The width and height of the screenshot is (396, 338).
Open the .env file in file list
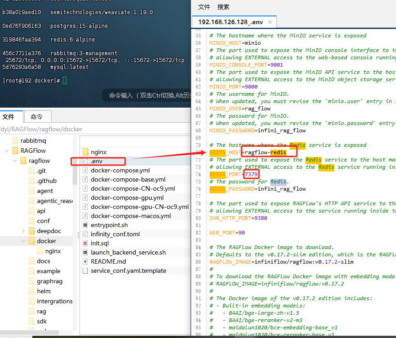pyautogui.click(x=96, y=161)
